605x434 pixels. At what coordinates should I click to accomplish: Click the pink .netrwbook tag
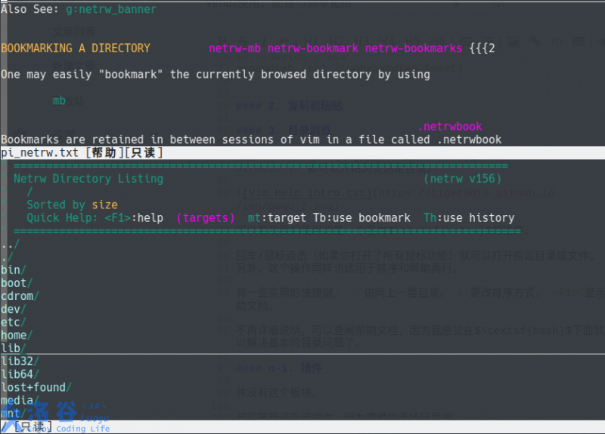pyautogui.click(x=449, y=126)
